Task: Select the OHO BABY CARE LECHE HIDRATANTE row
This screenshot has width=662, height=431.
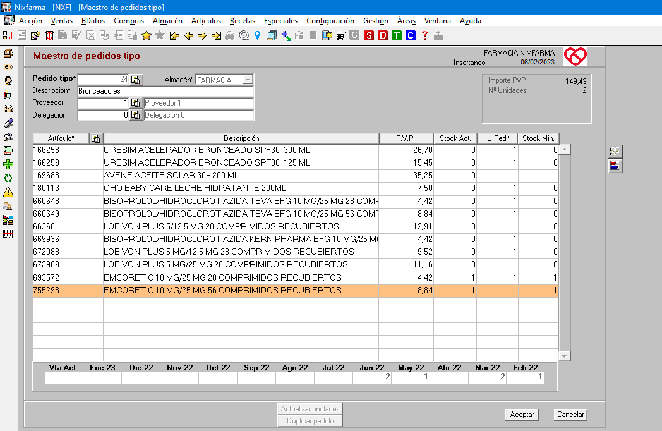Action: pos(296,188)
